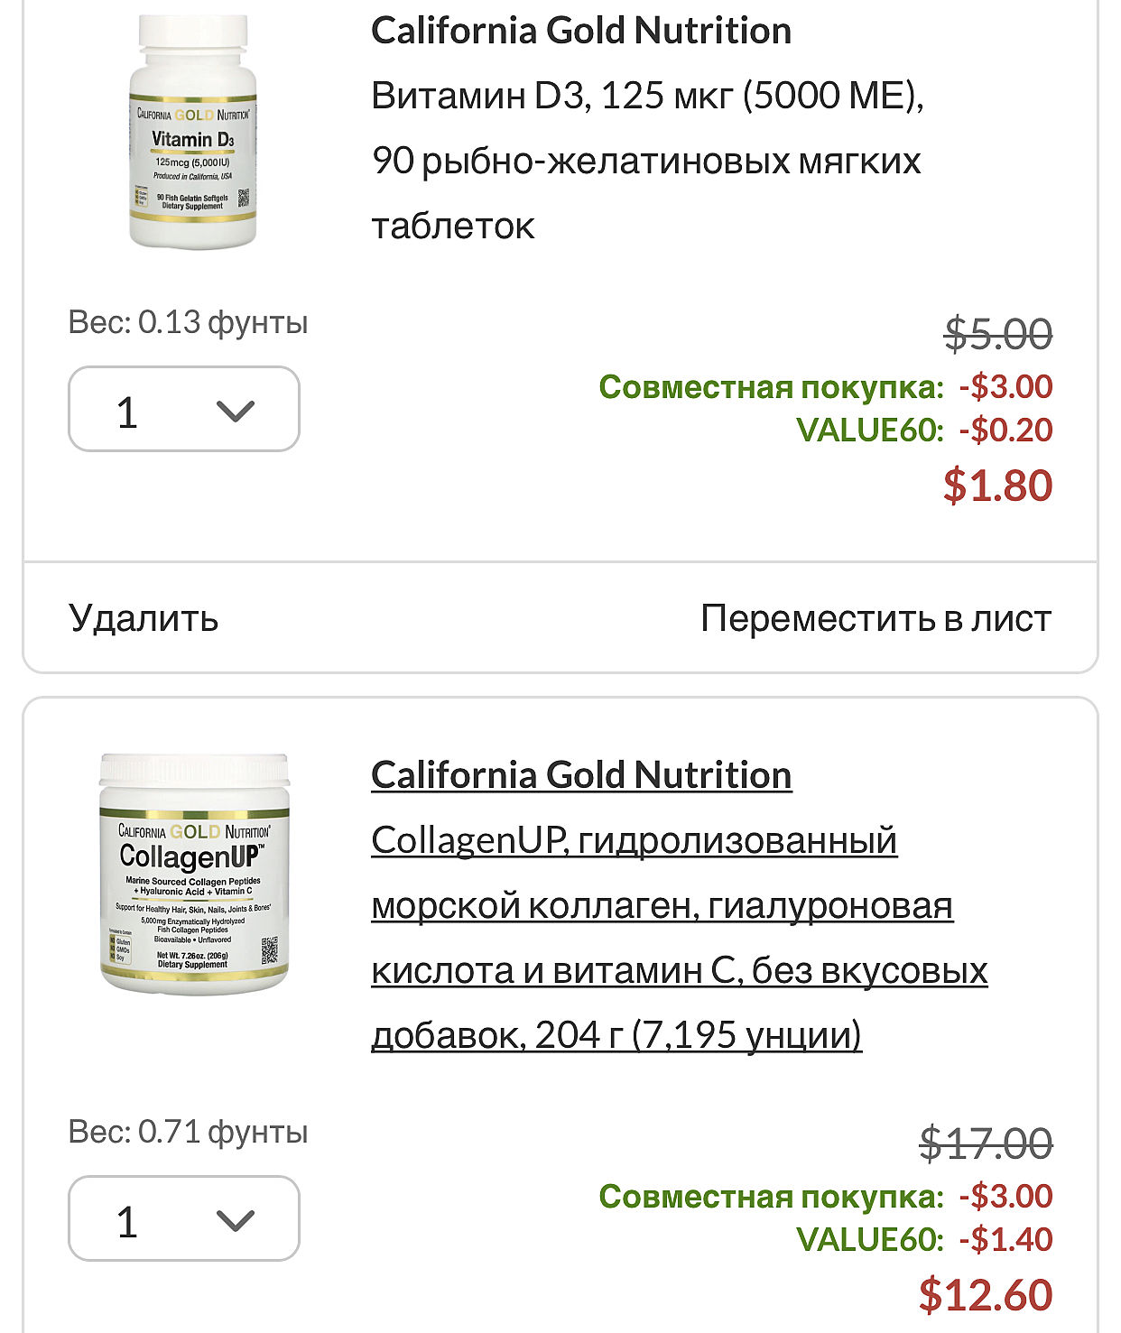Screen dimensions: 1121x1333
Task: Tap the Vitamin D3 bottle image
Action: [192, 132]
